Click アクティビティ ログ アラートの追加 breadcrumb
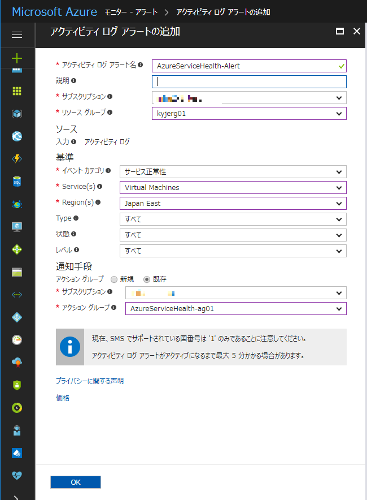 coord(223,12)
